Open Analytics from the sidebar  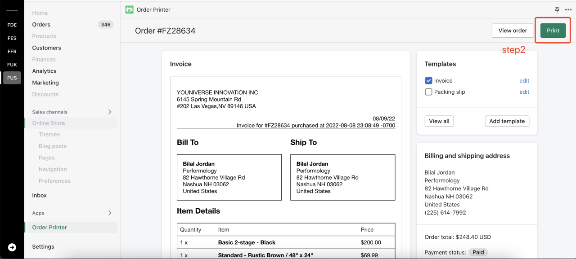pyautogui.click(x=44, y=71)
